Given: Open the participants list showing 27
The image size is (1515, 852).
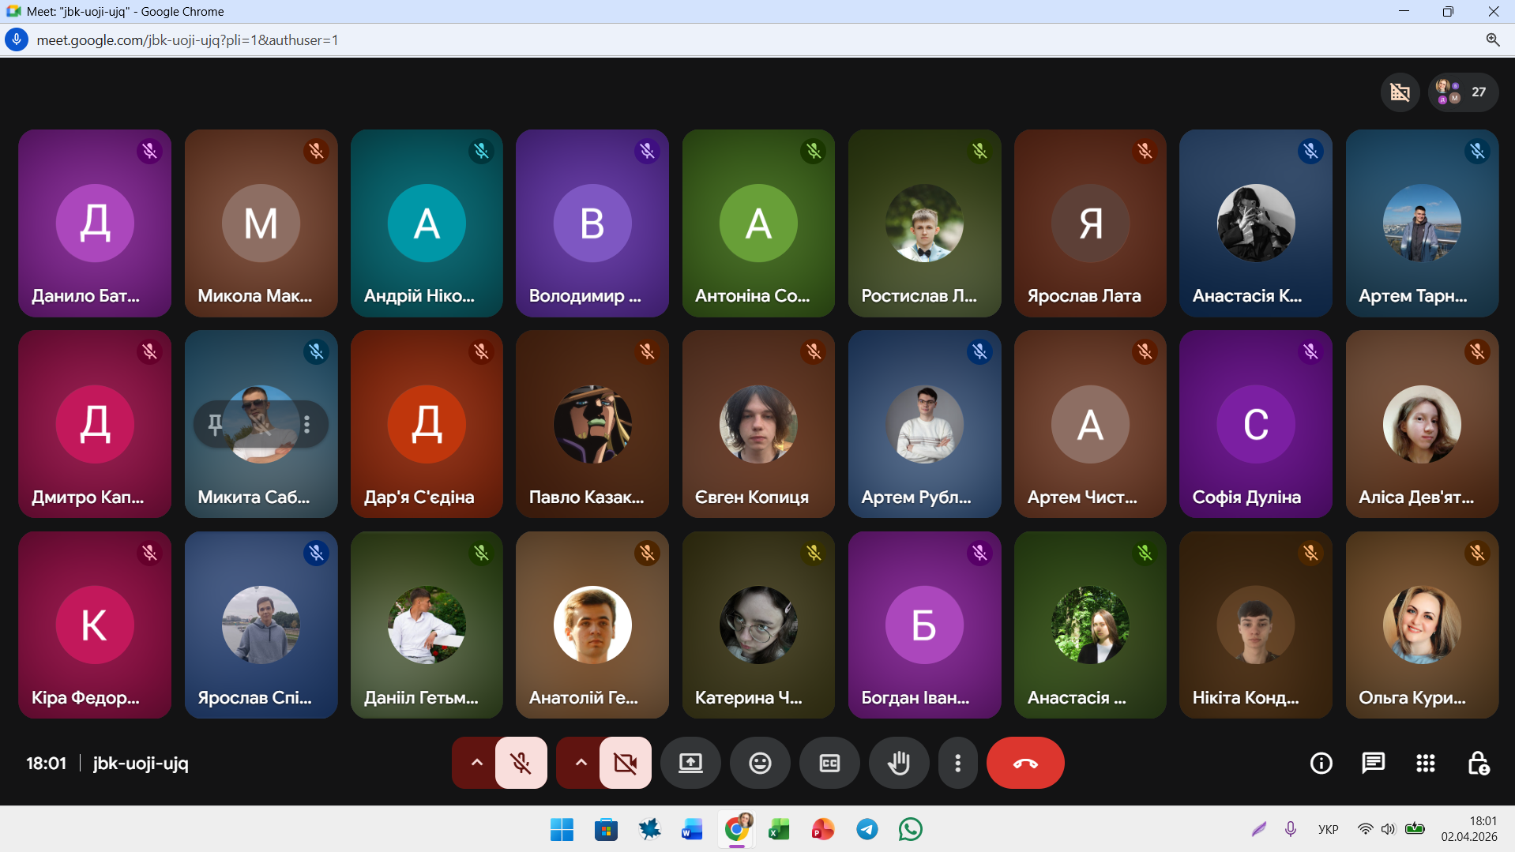Looking at the screenshot, I should (x=1463, y=92).
